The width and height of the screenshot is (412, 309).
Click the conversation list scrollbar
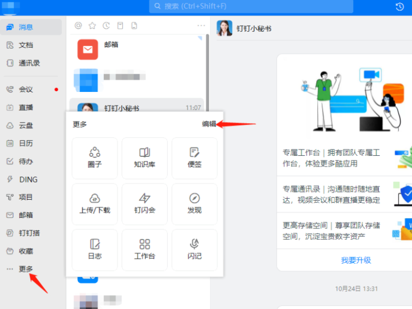click(x=207, y=73)
